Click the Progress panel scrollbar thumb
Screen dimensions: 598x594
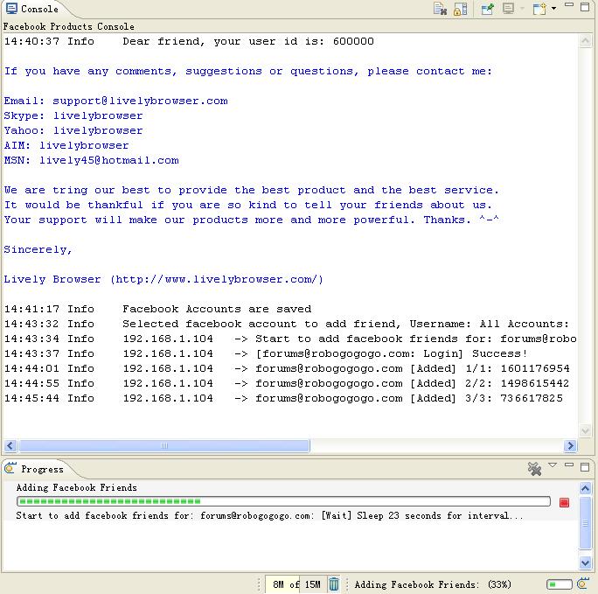pos(585,523)
